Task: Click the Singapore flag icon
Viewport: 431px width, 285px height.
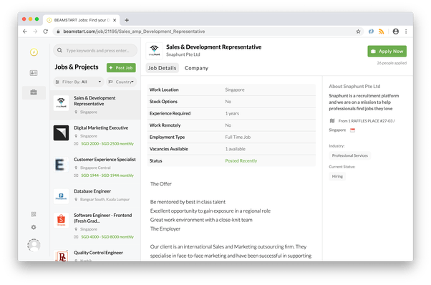Action: click(352, 130)
